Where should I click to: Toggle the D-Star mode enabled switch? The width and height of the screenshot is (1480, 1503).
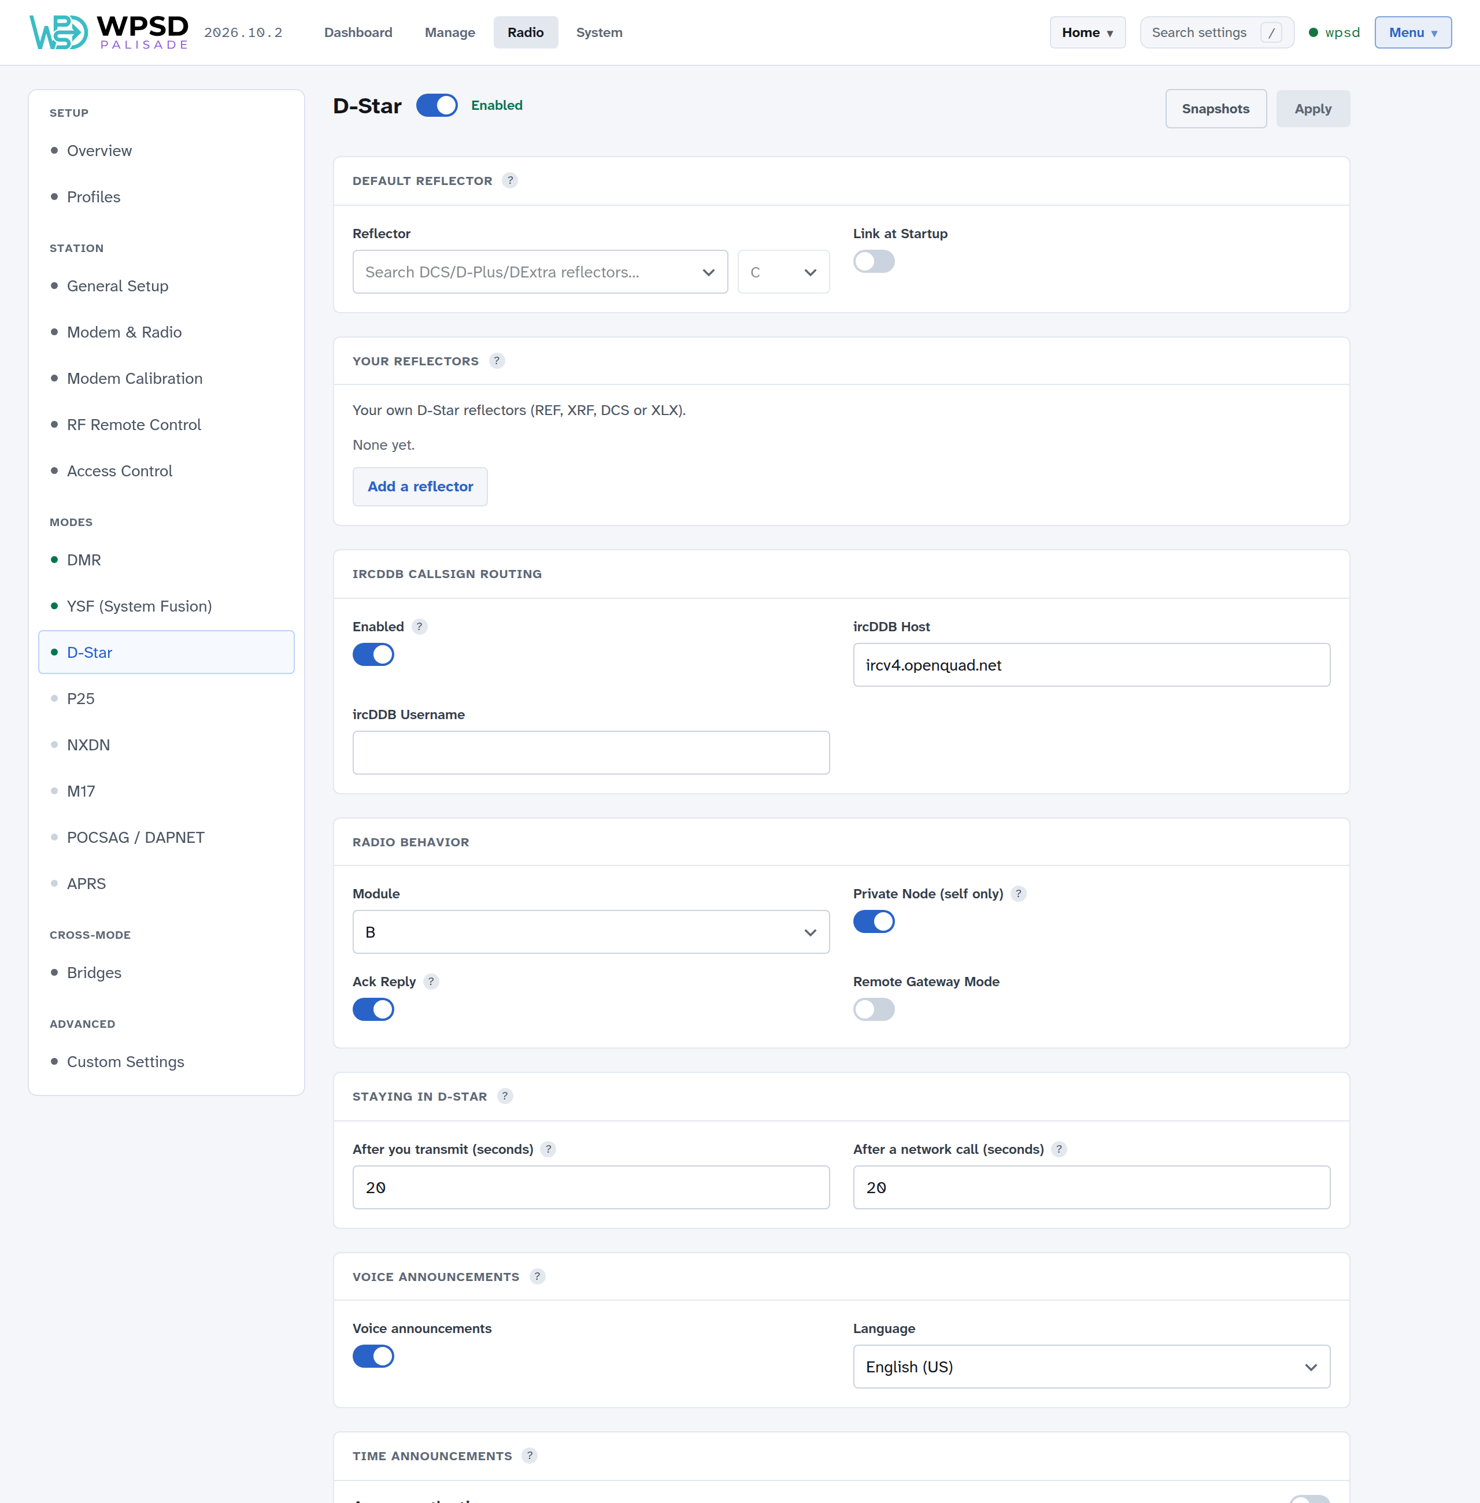[x=437, y=105]
